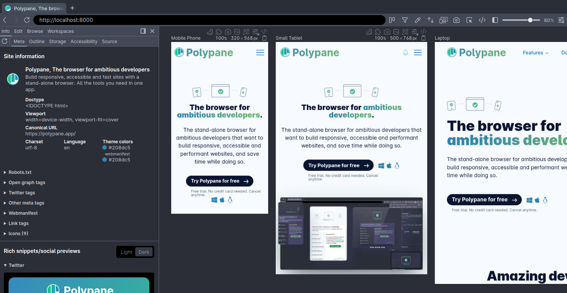Expand the Open graph tags section
The height and width of the screenshot is (293, 567).
click(25, 183)
